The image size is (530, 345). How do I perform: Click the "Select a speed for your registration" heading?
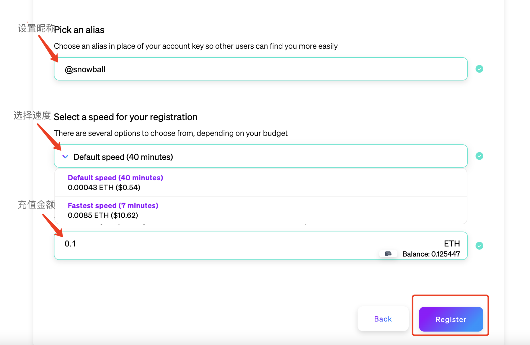[126, 117]
